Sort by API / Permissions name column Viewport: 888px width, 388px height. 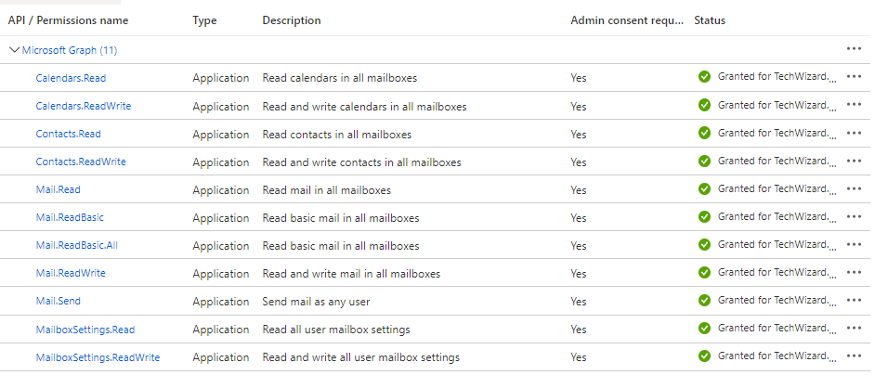[68, 20]
